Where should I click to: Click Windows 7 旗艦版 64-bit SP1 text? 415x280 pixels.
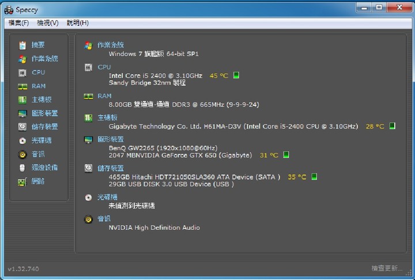click(x=153, y=54)
